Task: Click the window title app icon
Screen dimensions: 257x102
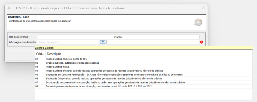Action: 9,8
